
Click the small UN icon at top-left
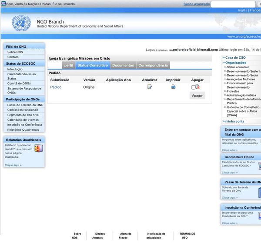coord(3,3)
